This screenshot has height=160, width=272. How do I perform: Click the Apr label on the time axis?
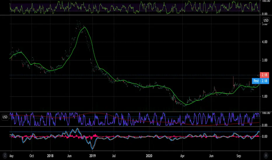click(182, 156)
